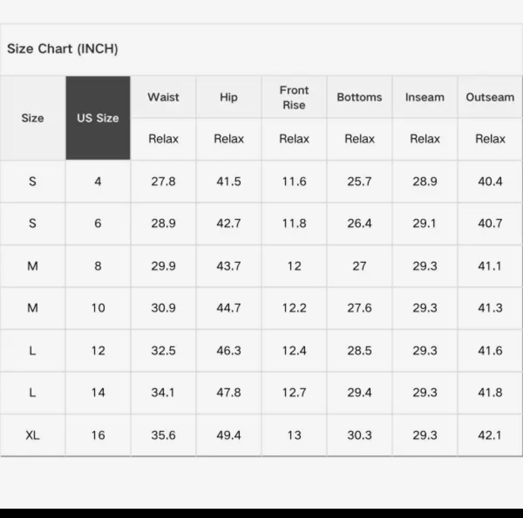The width and height of the screenshot is (523, 518).
Task: Select the Bottoms column header
Action: click(359, 97)
